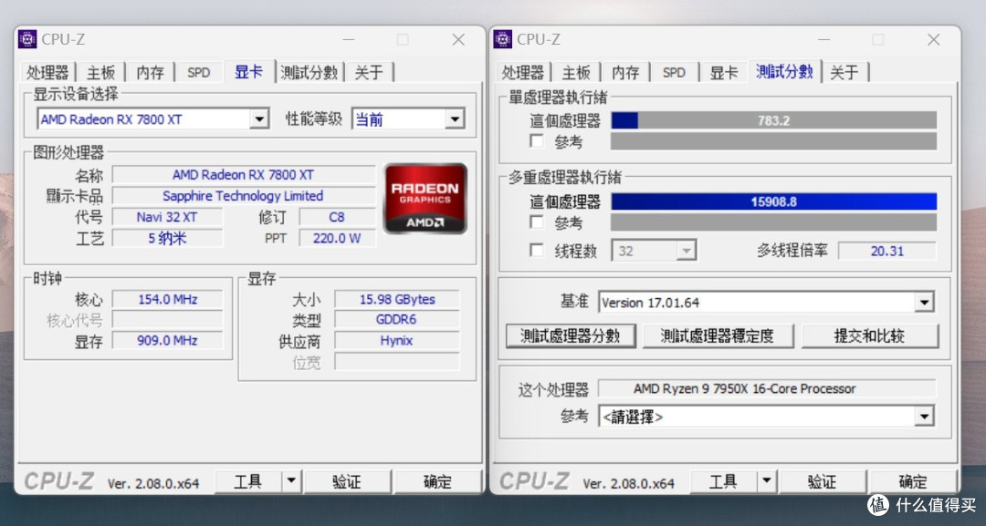
Task: Select 显卡 tab in left window
Action: coord(248,71)
